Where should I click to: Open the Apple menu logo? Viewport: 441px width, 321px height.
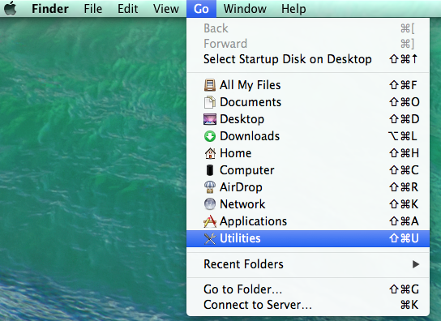point(11,8)
